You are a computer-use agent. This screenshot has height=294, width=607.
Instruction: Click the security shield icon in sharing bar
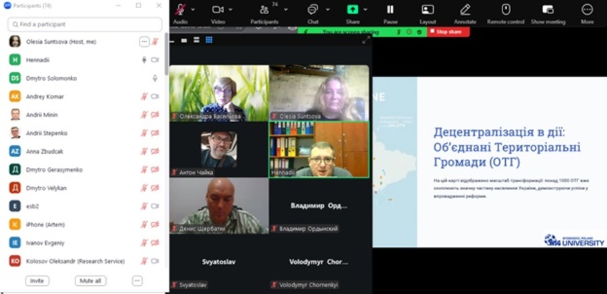(420, 32)
